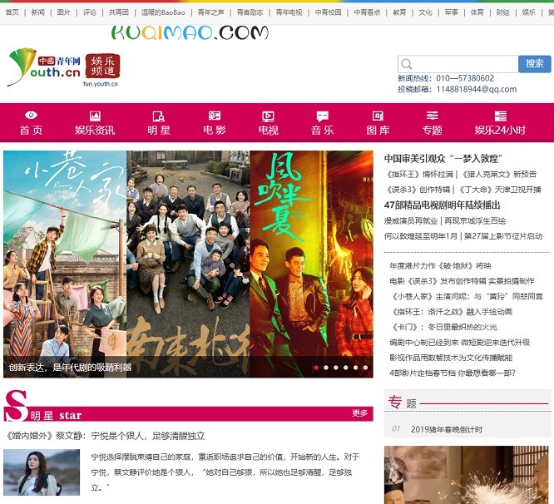The height and width of the screenshot is (504, 554).
Task: Click the picture icon above 娱乐资讯
Action: (95, 116)
